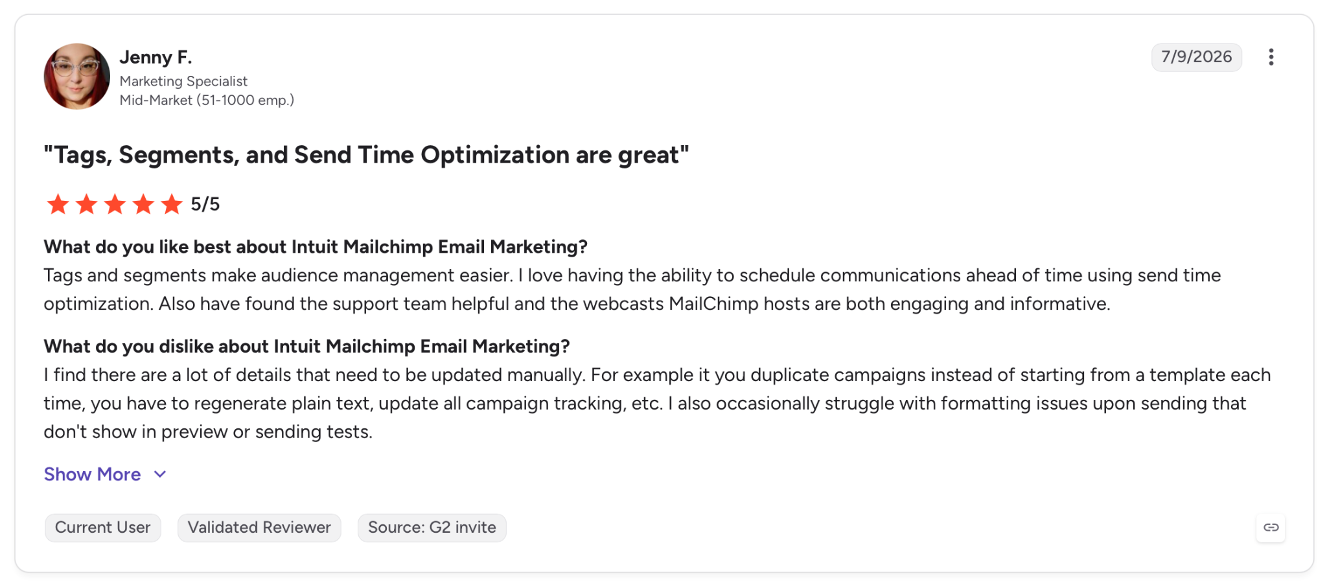This screenshot has width=1327, height=582.
Task: Click the fourth rating star
Action: point(143,204)
